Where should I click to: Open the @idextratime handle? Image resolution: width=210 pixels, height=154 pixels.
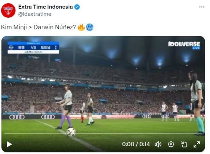[x=35, y=14]
